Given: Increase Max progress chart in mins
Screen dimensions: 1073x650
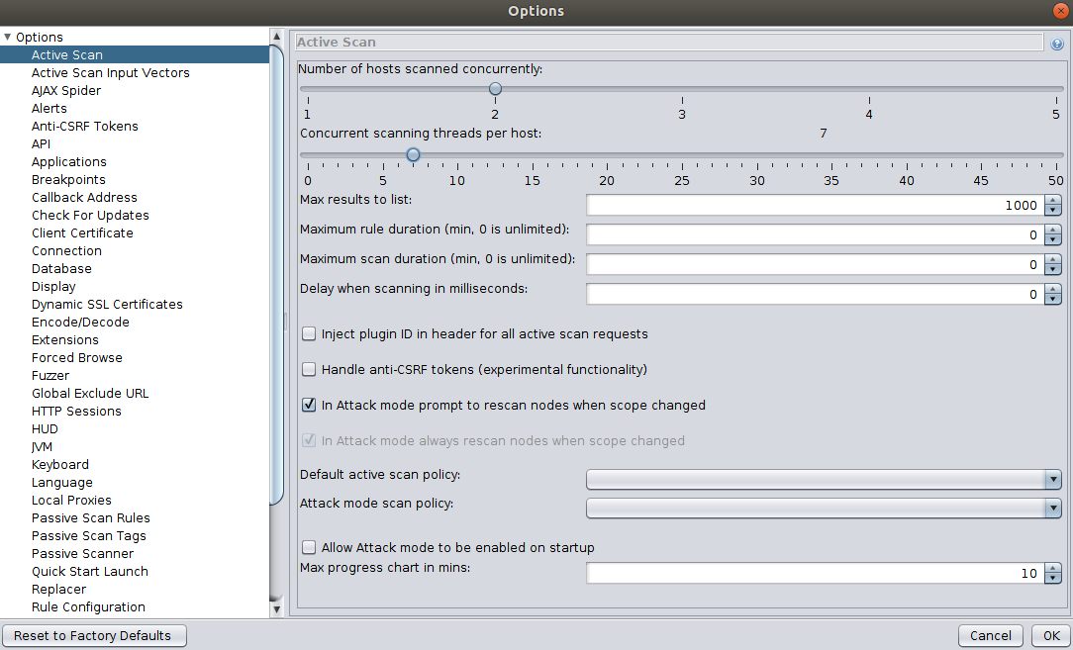Looking at the screenshot, I should tap(1052, 569).
